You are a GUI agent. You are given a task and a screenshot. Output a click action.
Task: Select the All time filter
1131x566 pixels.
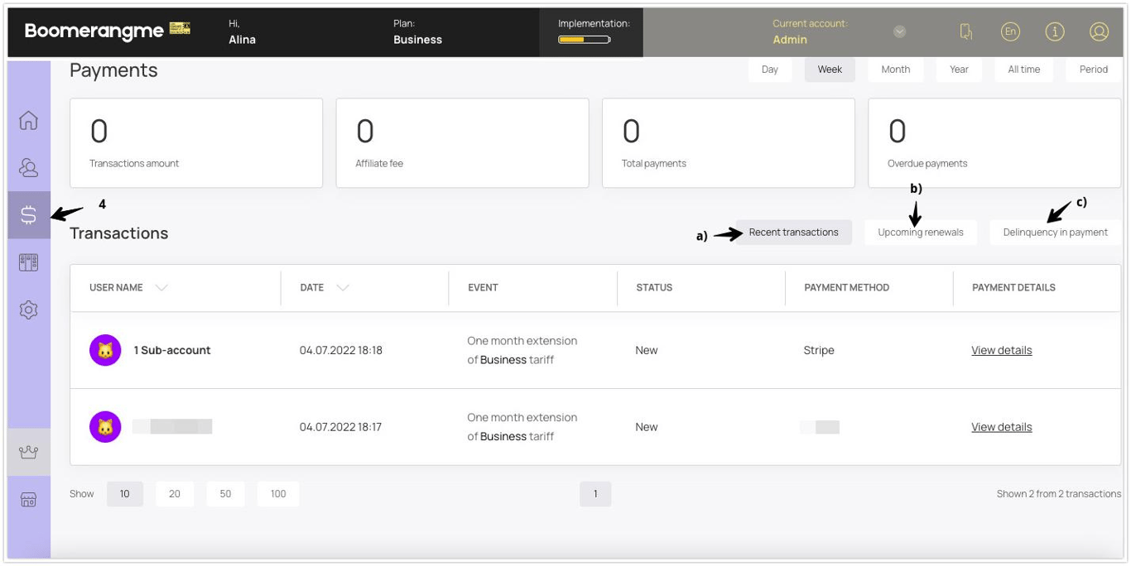point(1024,70)
